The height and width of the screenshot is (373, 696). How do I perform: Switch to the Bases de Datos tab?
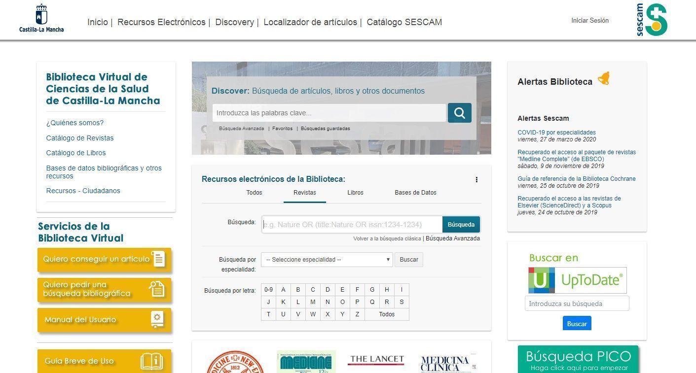click(415, 193)
